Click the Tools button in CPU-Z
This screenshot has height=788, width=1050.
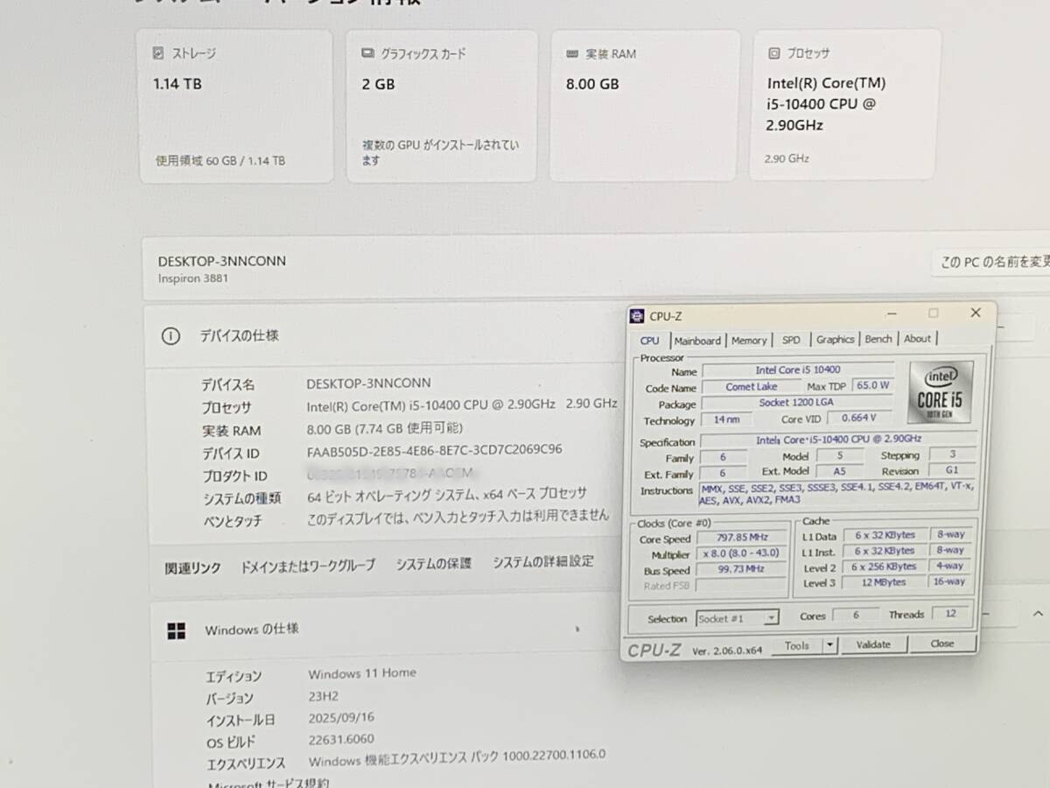[797, 645]
